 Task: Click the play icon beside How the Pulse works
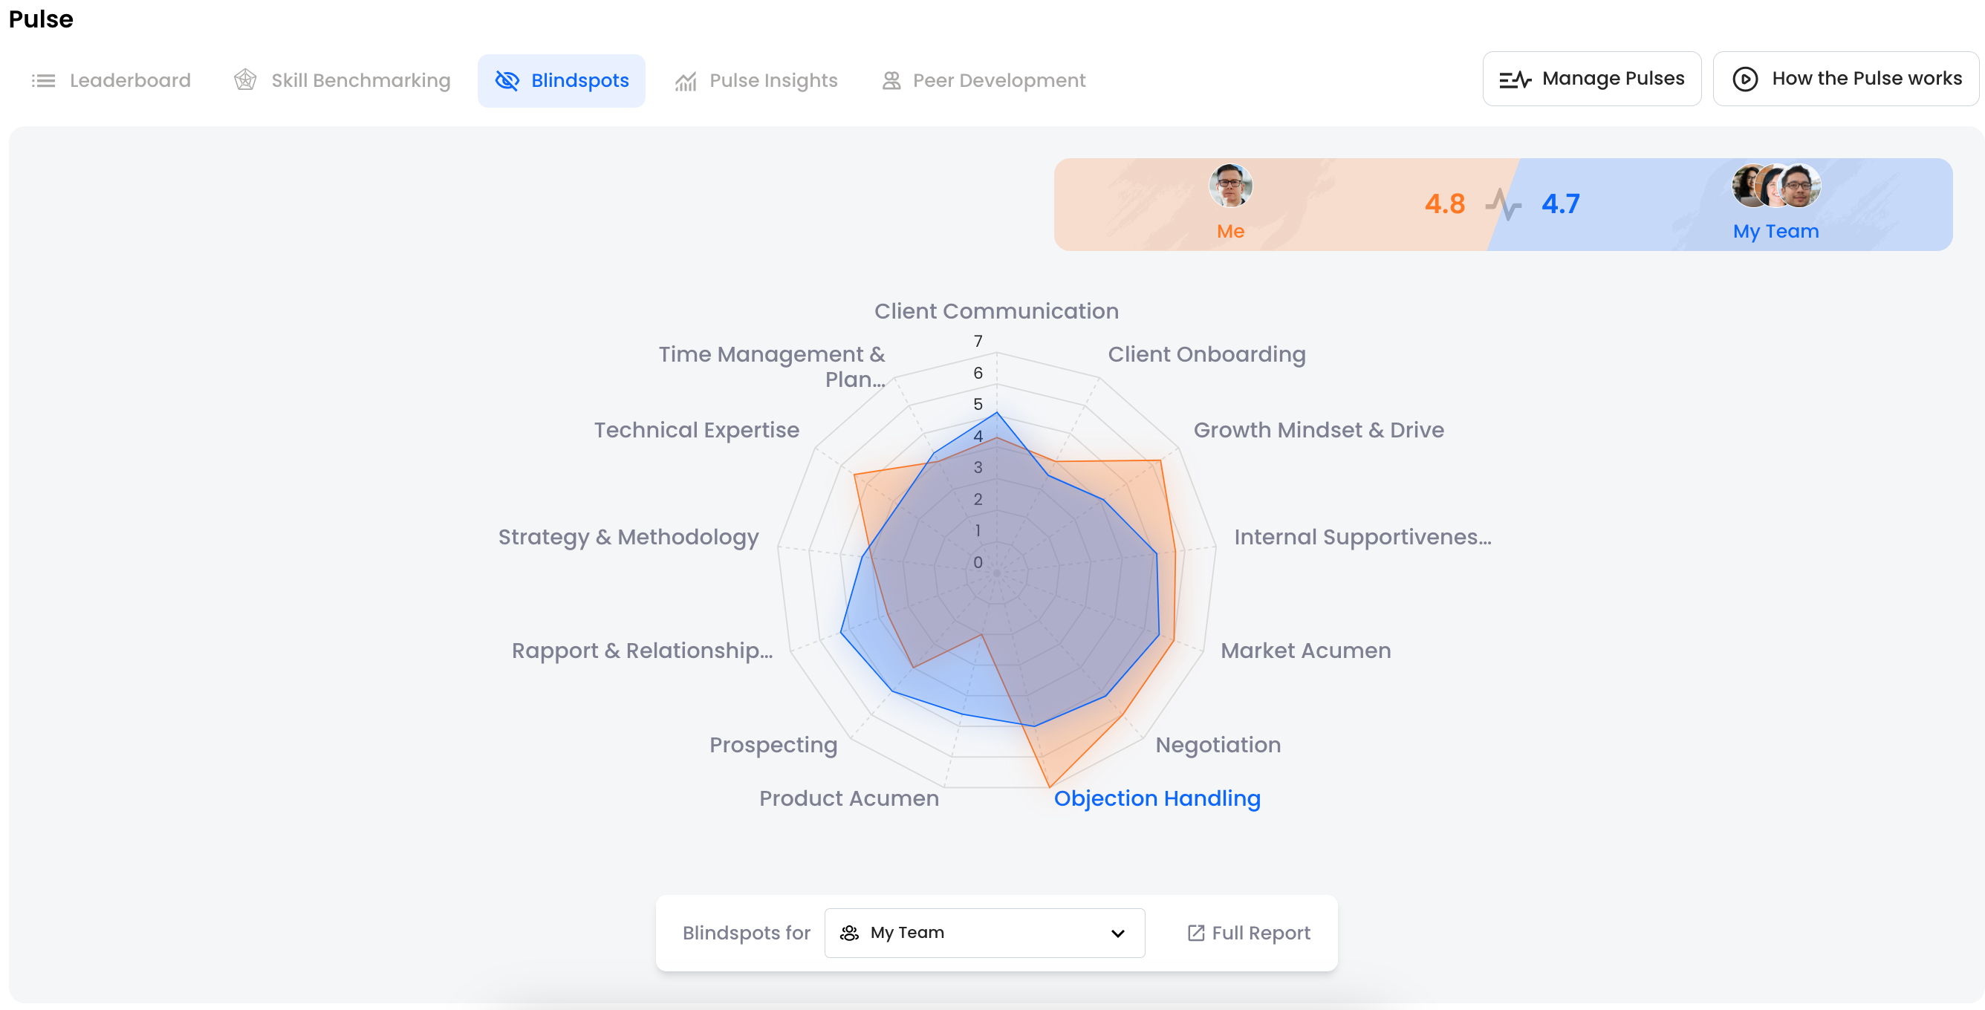[x=1744, y=79]
